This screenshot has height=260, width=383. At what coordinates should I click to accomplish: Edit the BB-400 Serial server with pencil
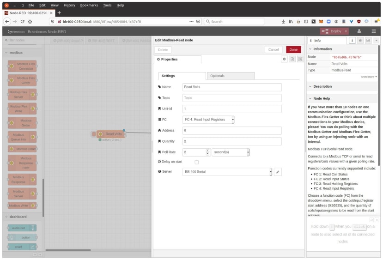278,172
